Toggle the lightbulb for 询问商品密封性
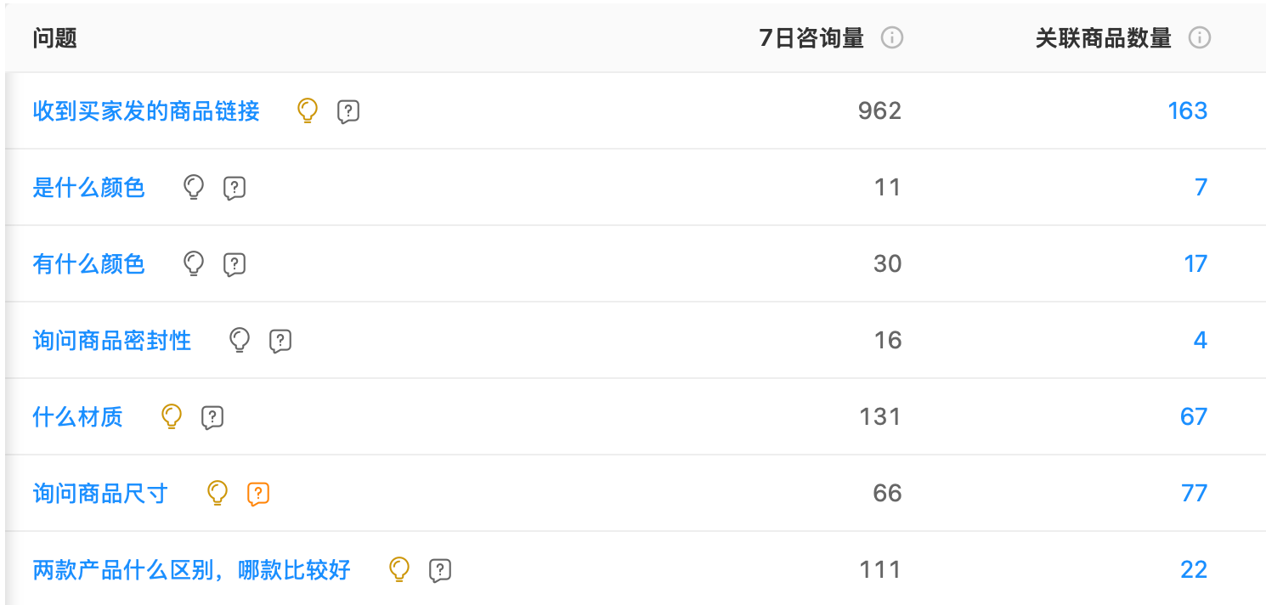This screenshot has width=1266, height=605. point(240,340)
